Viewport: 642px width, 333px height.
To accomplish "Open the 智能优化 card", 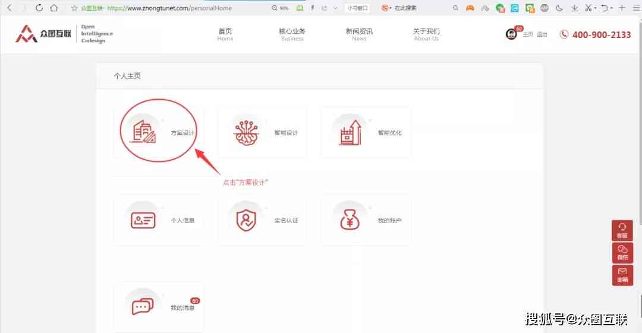I will point(366,132).
